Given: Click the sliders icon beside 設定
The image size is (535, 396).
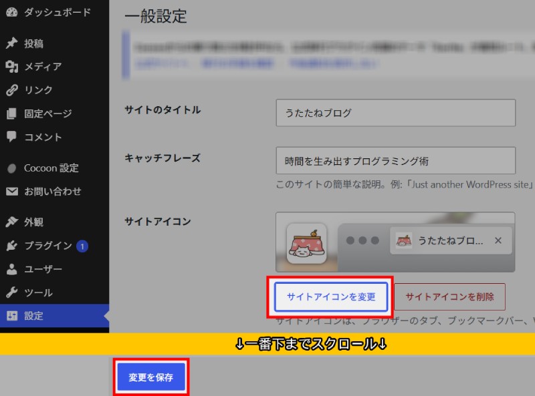Looking at the screenshot, I should pyautogui.click(x=11, y=316).
